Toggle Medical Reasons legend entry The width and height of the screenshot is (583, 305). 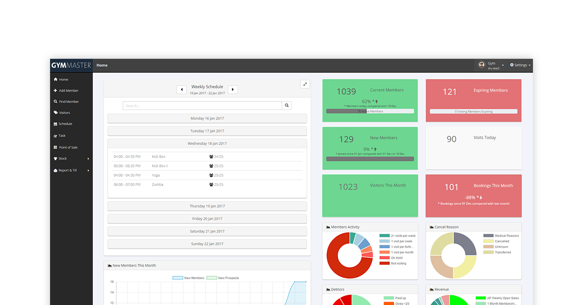(501, 236)
